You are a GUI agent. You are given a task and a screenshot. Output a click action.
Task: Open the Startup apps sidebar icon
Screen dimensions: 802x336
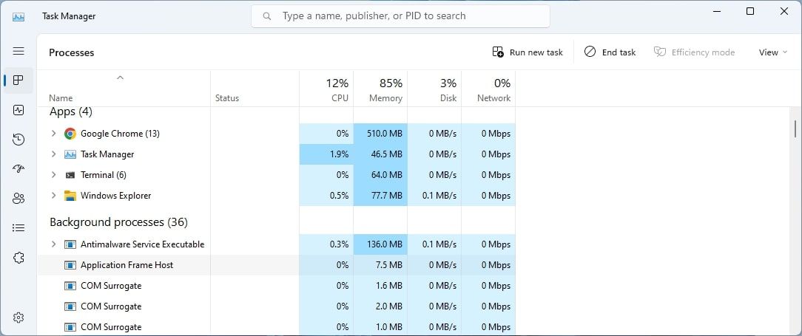coord(18,169)
